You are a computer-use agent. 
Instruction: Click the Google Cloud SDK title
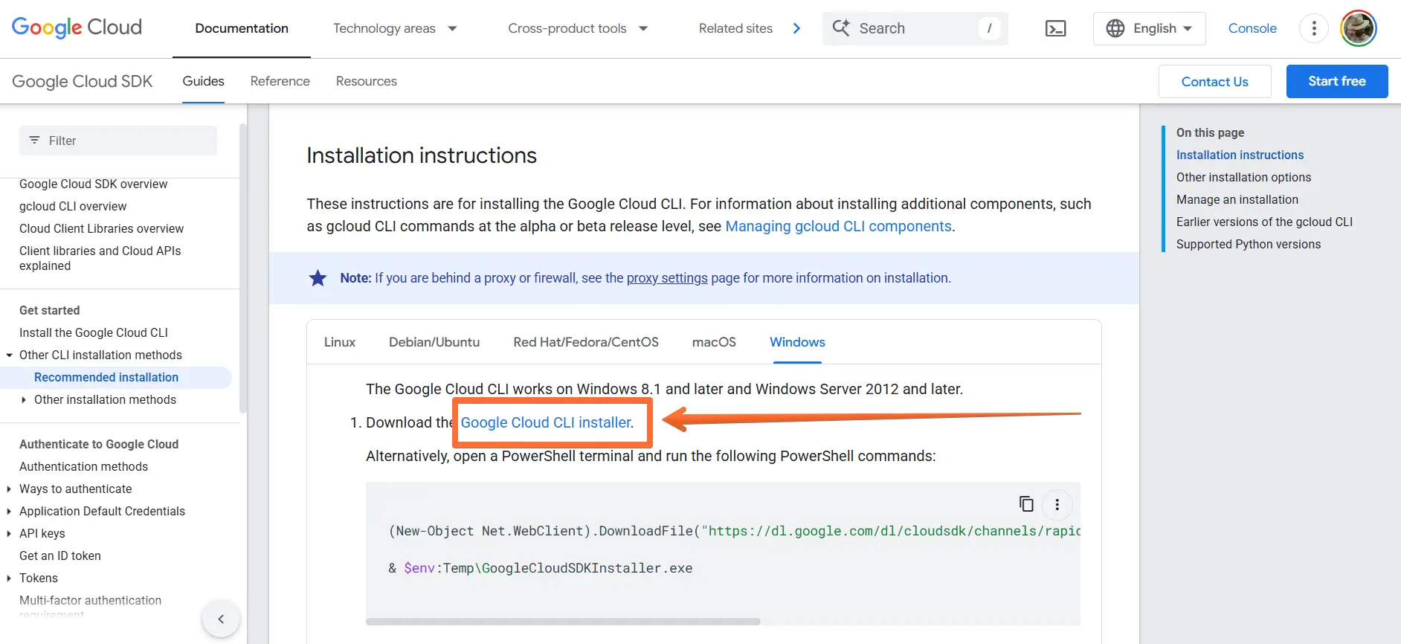[83, 81]
